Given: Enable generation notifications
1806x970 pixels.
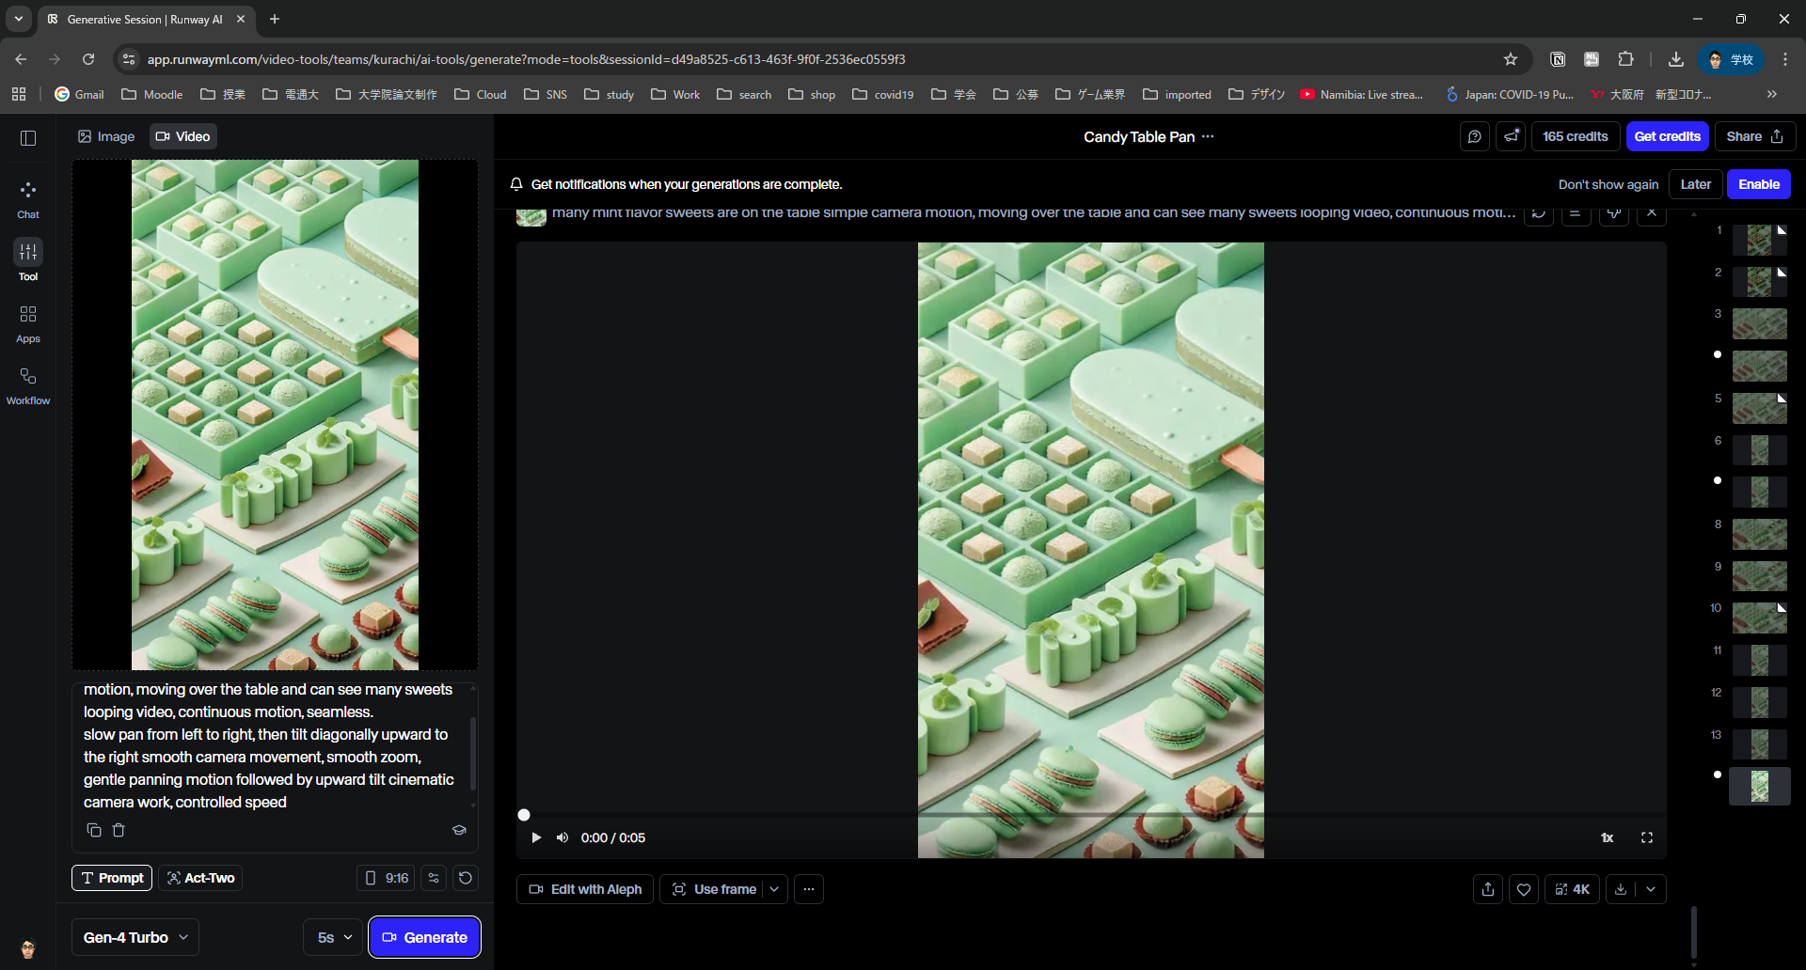Looking at the screenshot, I should click(1758, 184).
